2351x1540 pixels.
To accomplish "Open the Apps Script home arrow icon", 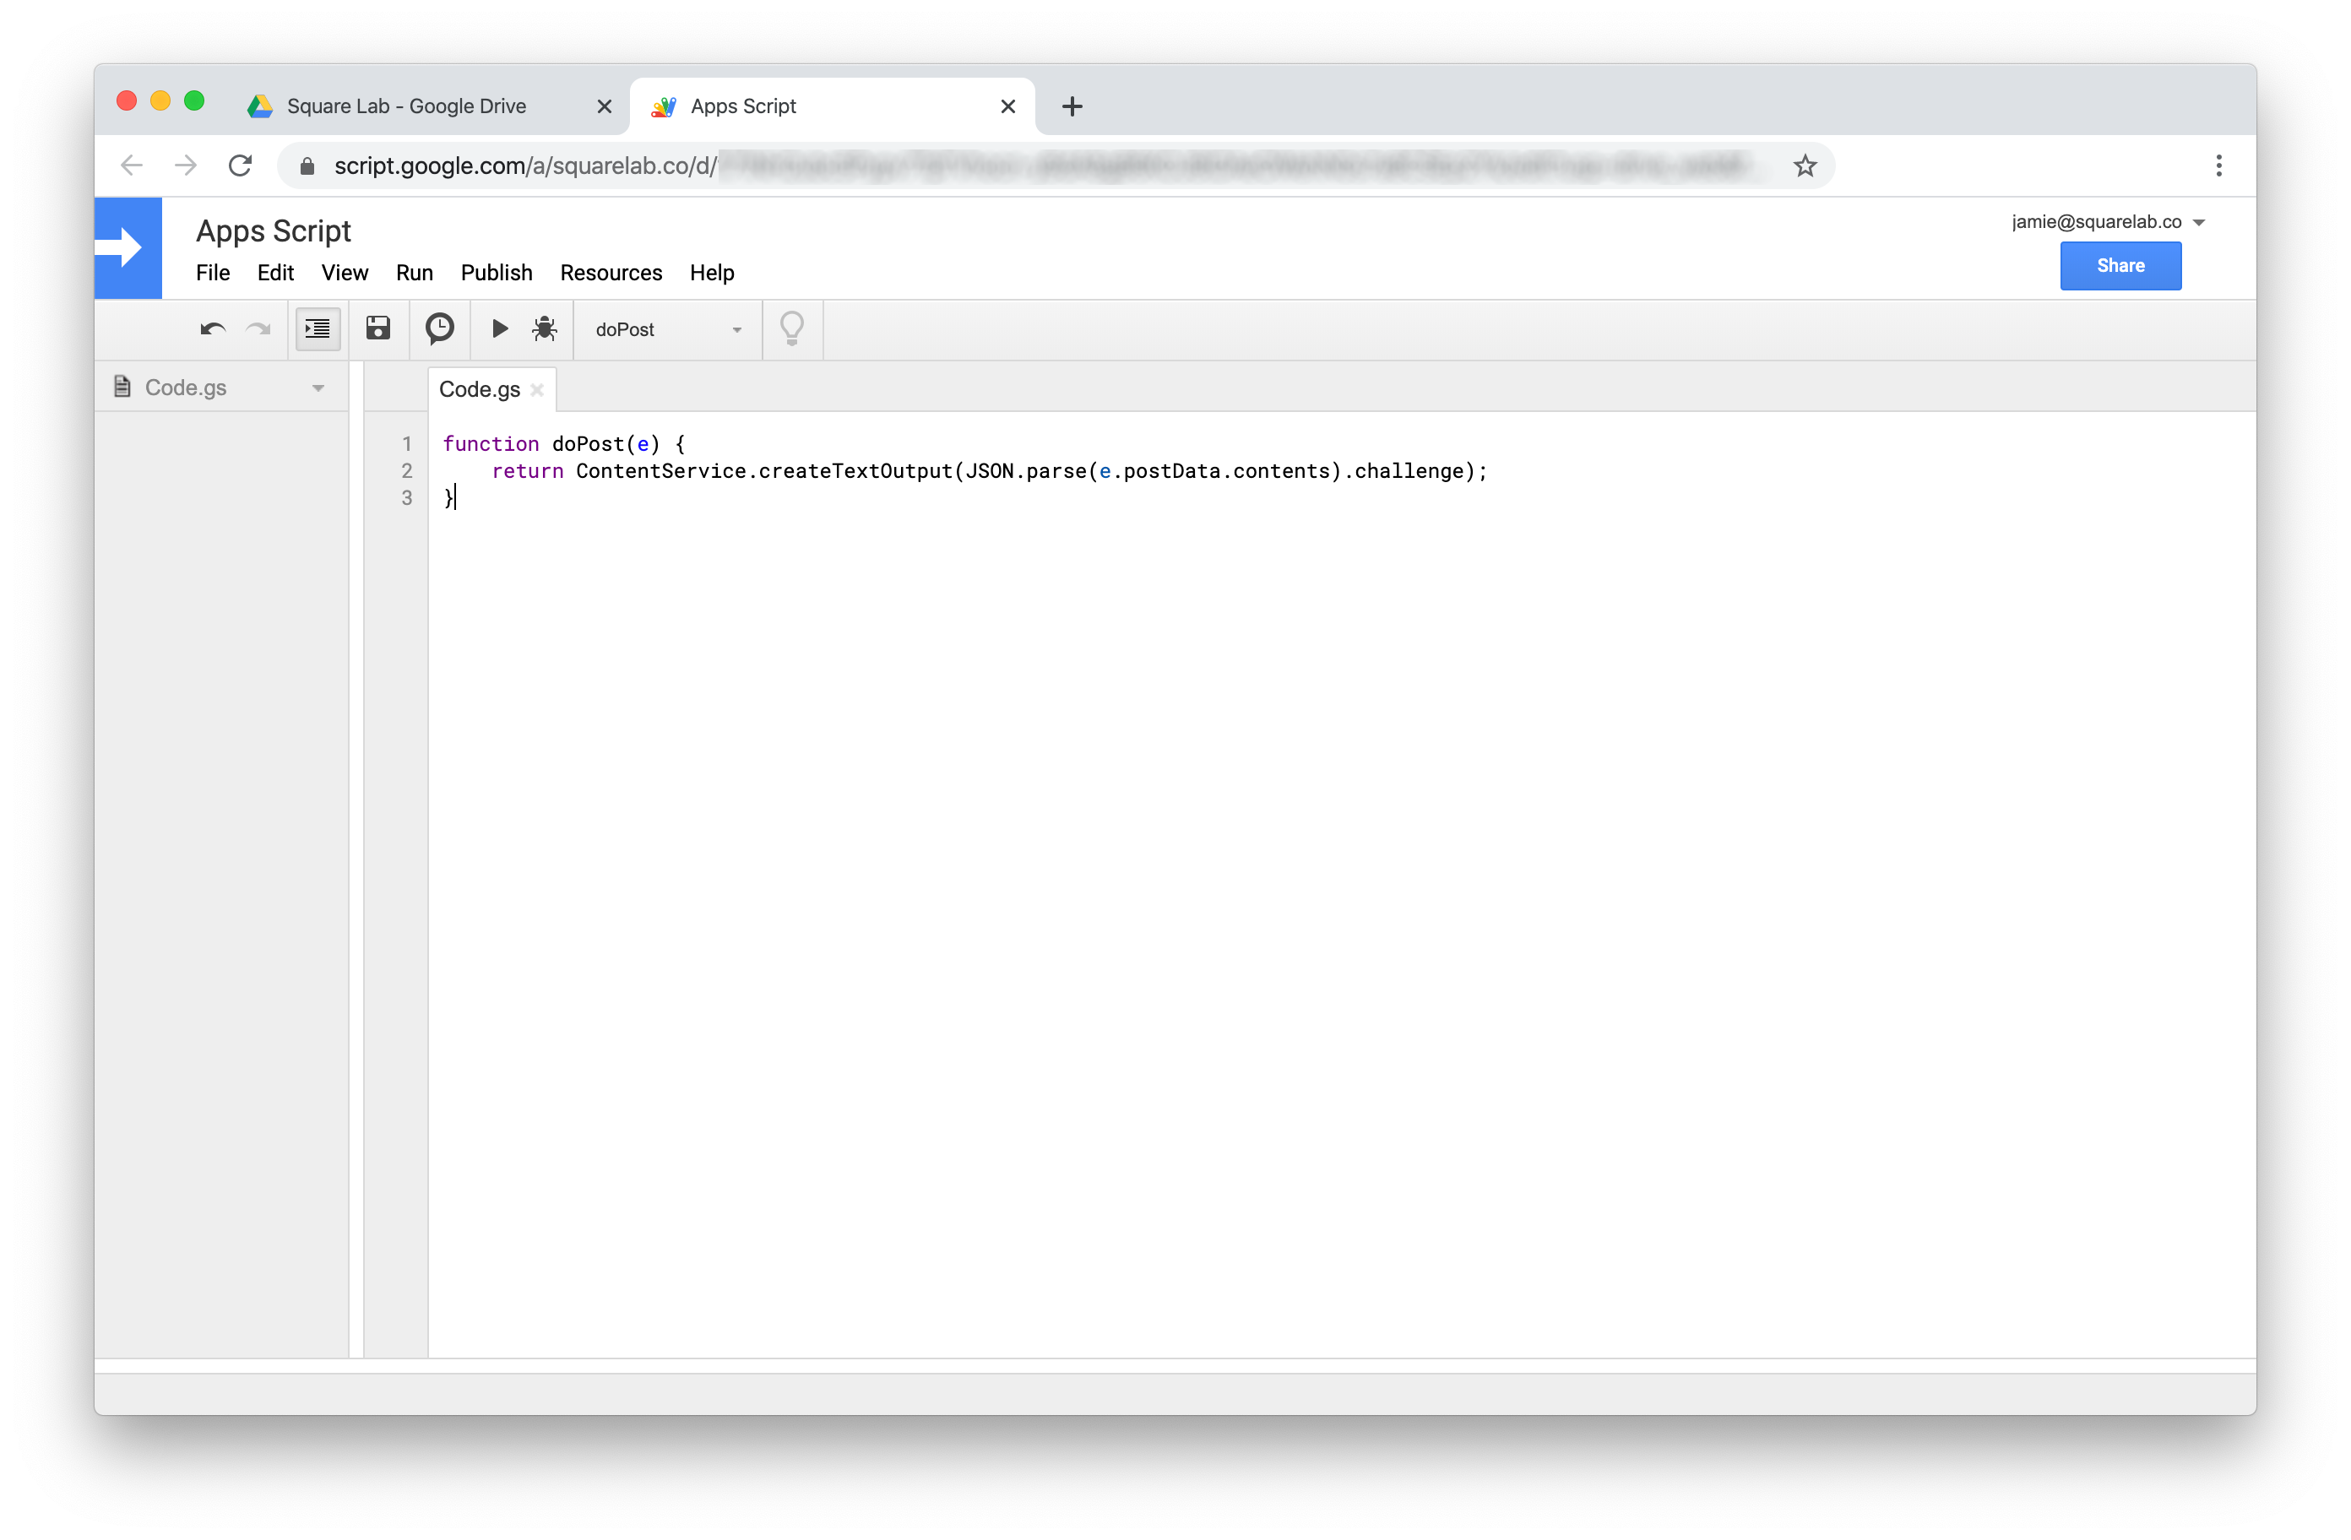I will 128,248.
